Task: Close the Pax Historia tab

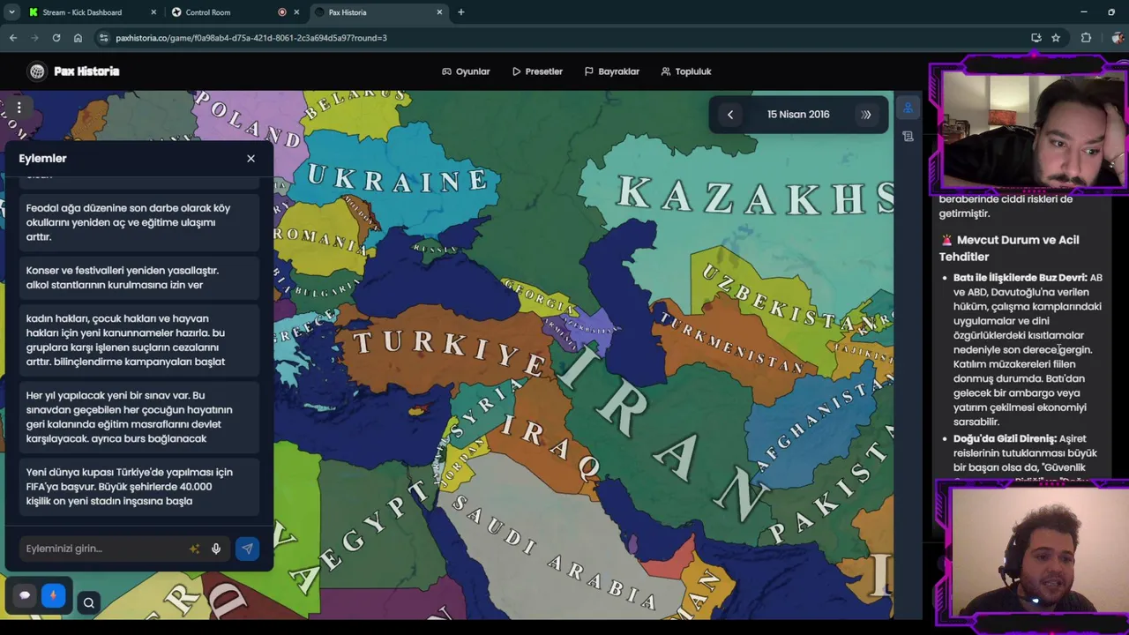Action: coord(439,12)
